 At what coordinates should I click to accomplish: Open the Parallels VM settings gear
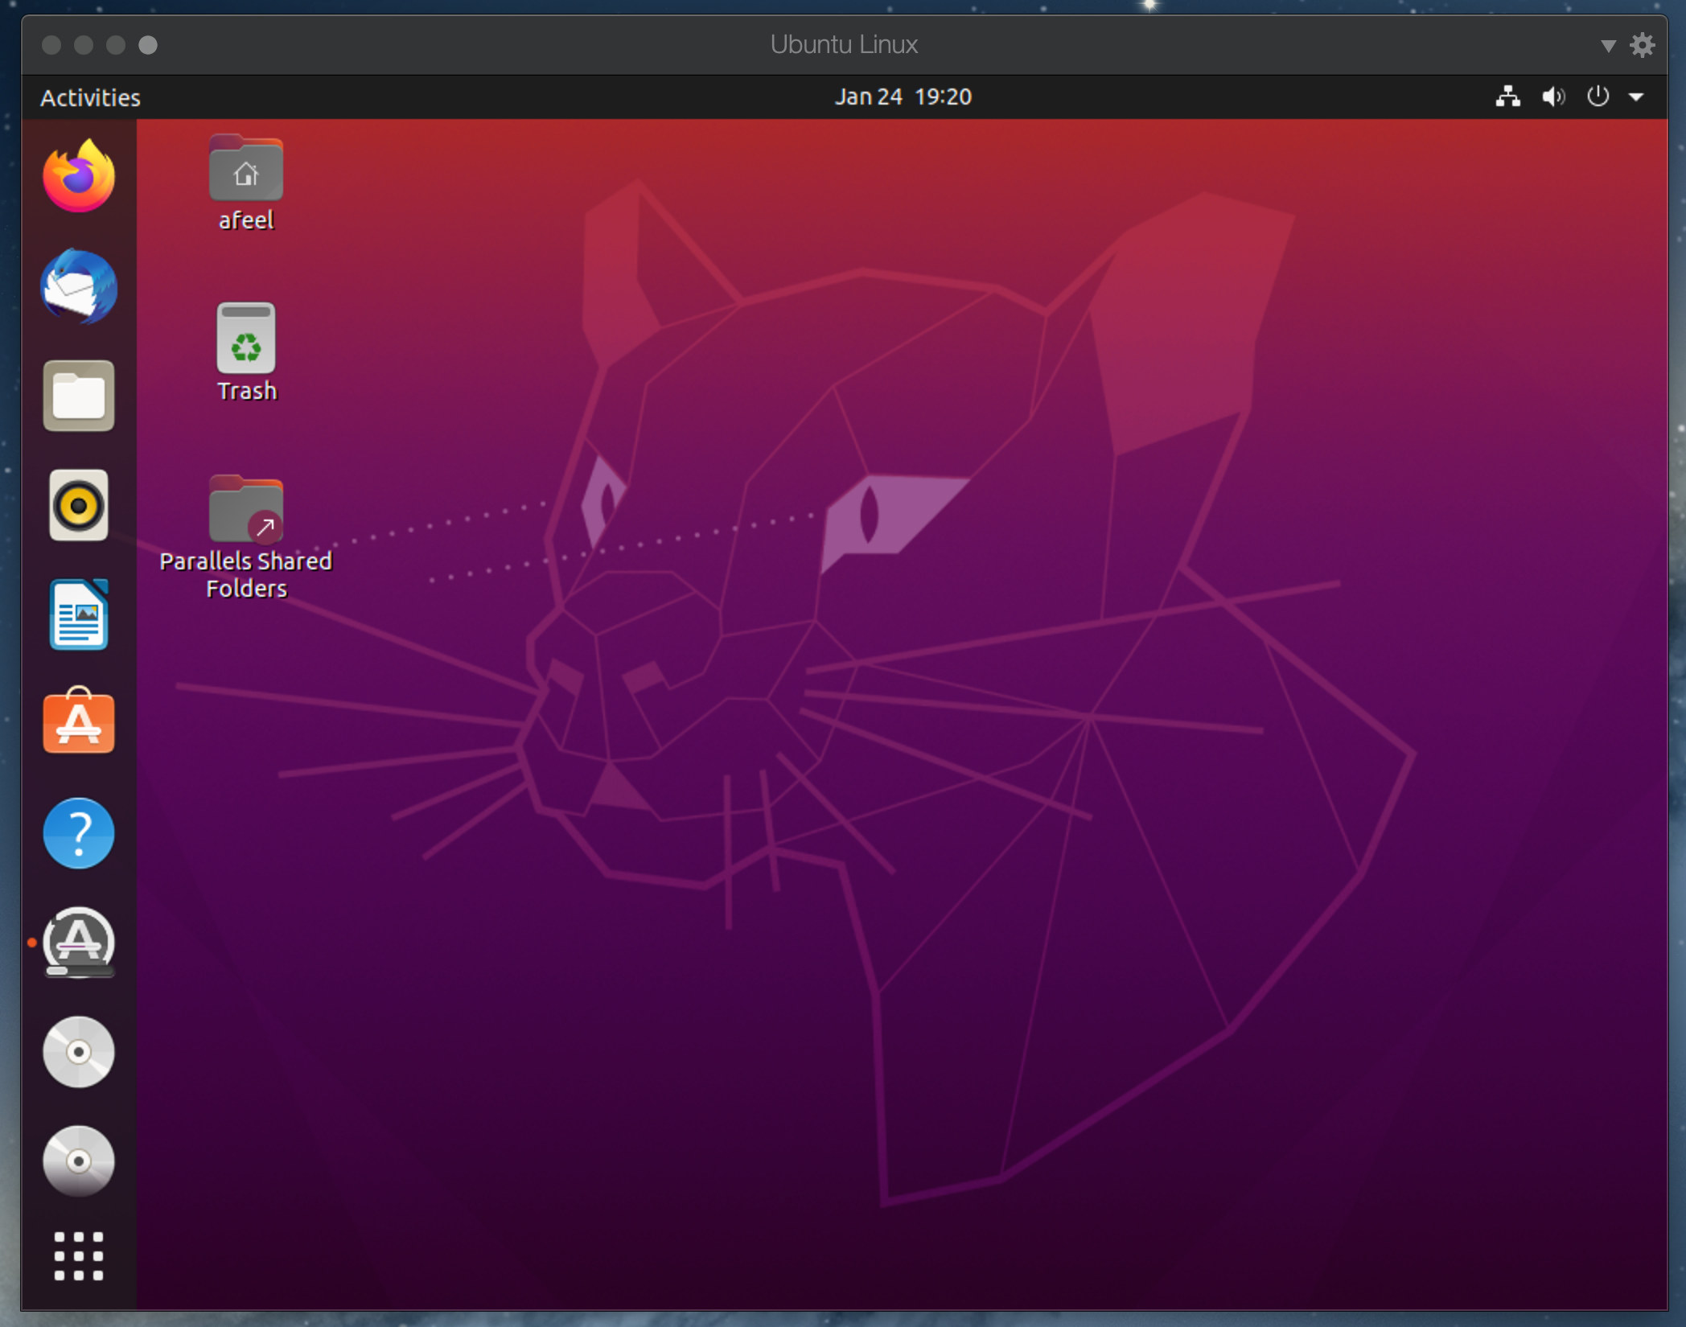1643,45
